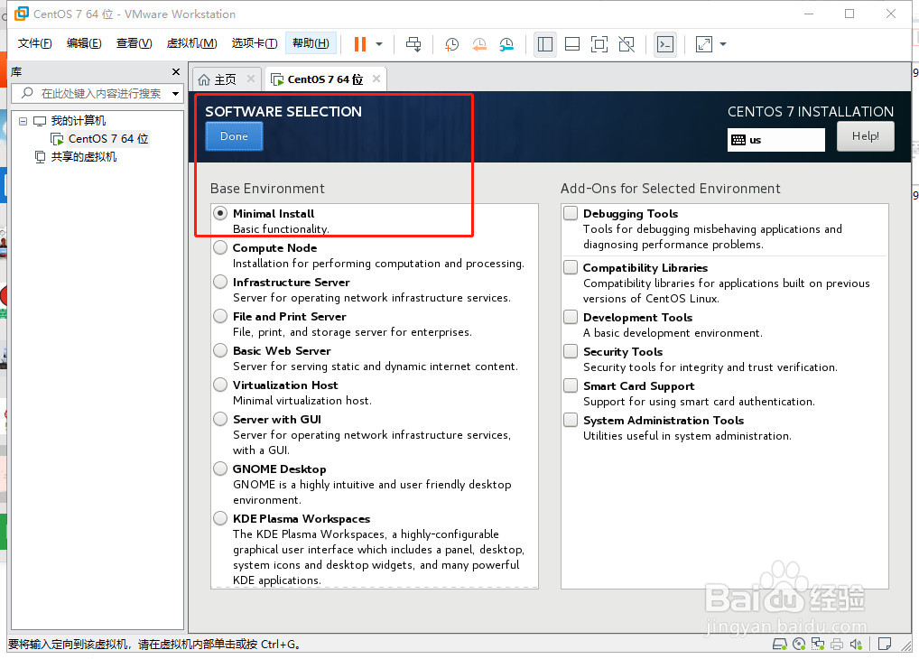Click the home icon on 主页 tab
Viewport: 919px width, 659px height.
click(204, 79)
